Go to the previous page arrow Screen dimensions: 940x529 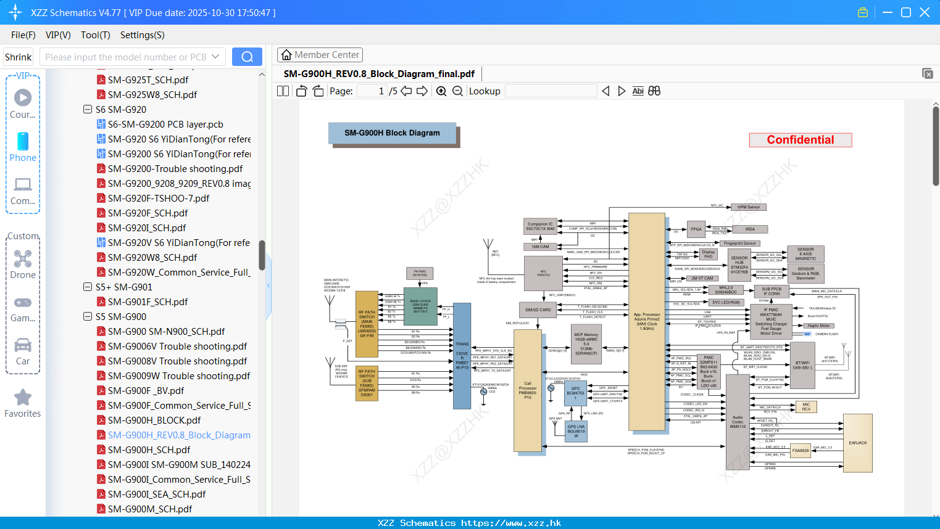(406, 91)
